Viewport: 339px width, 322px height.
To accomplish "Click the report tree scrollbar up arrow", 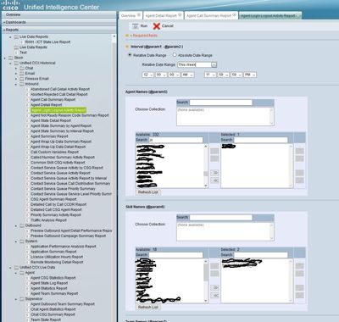I will coord(114,36).
